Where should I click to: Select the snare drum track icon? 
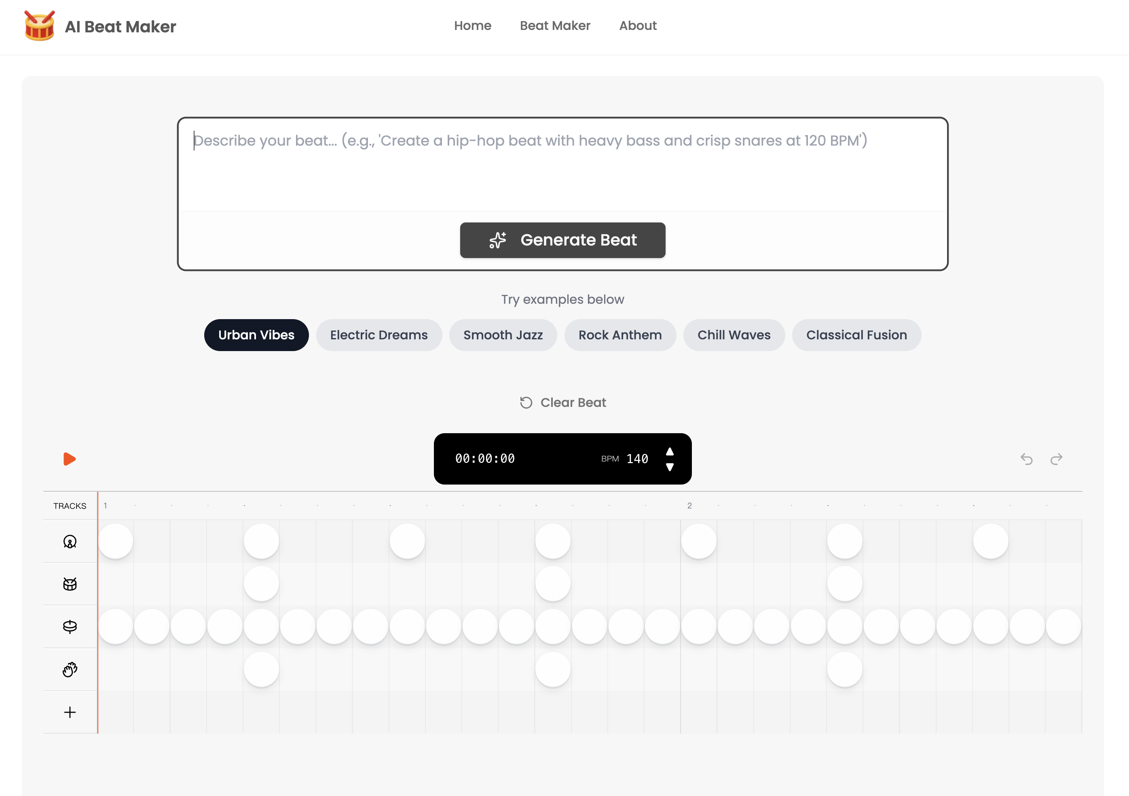[70, 584]
